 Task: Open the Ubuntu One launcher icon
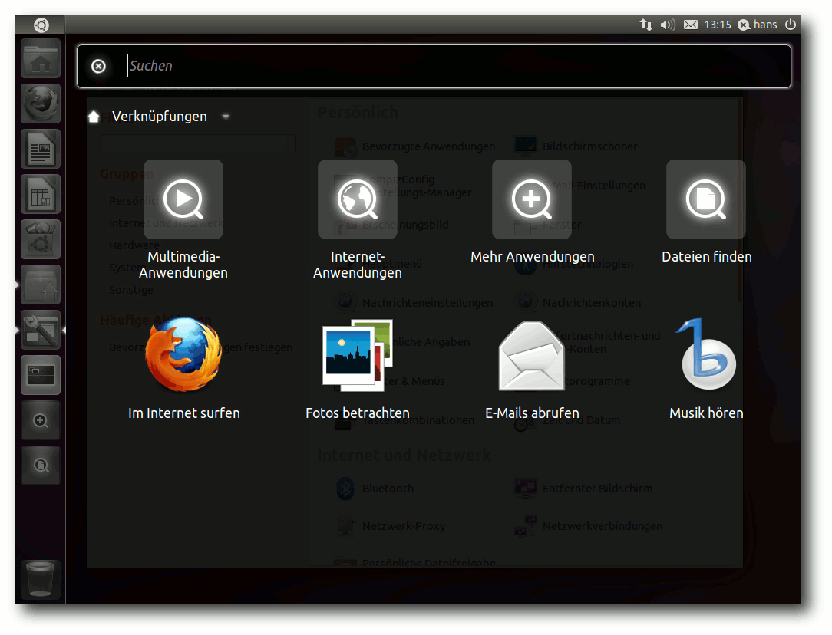(x=41, y=285)
